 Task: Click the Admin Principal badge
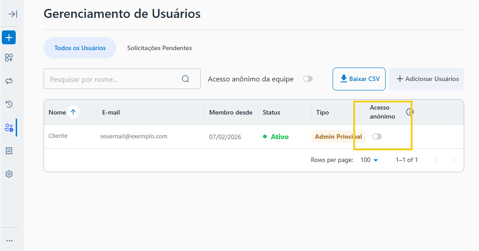click(338, 136)
